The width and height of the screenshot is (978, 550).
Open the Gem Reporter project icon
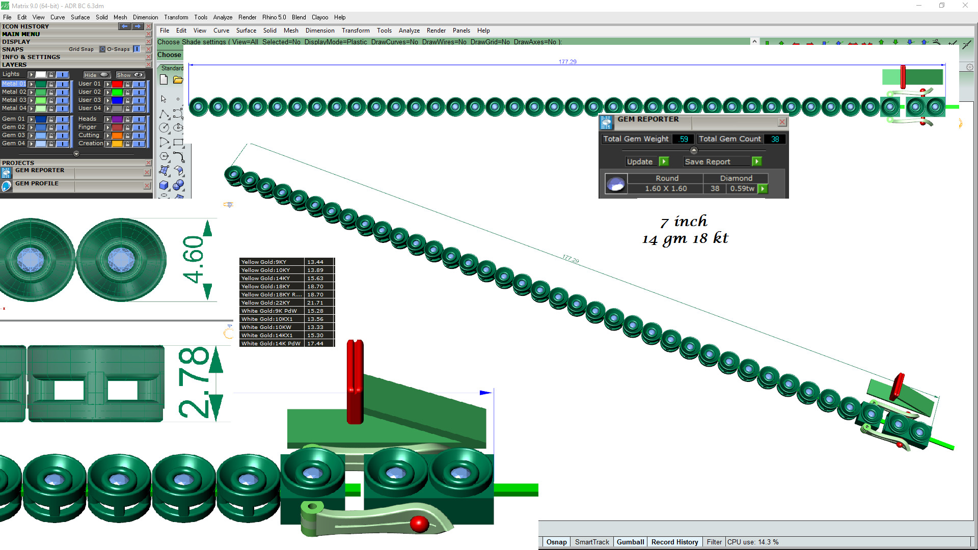pos(6,173)
